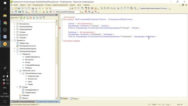The width and height of the screenshot is (188, 106).
Task: Click the green Add button in configuration panel
Action: click(21, 18)
